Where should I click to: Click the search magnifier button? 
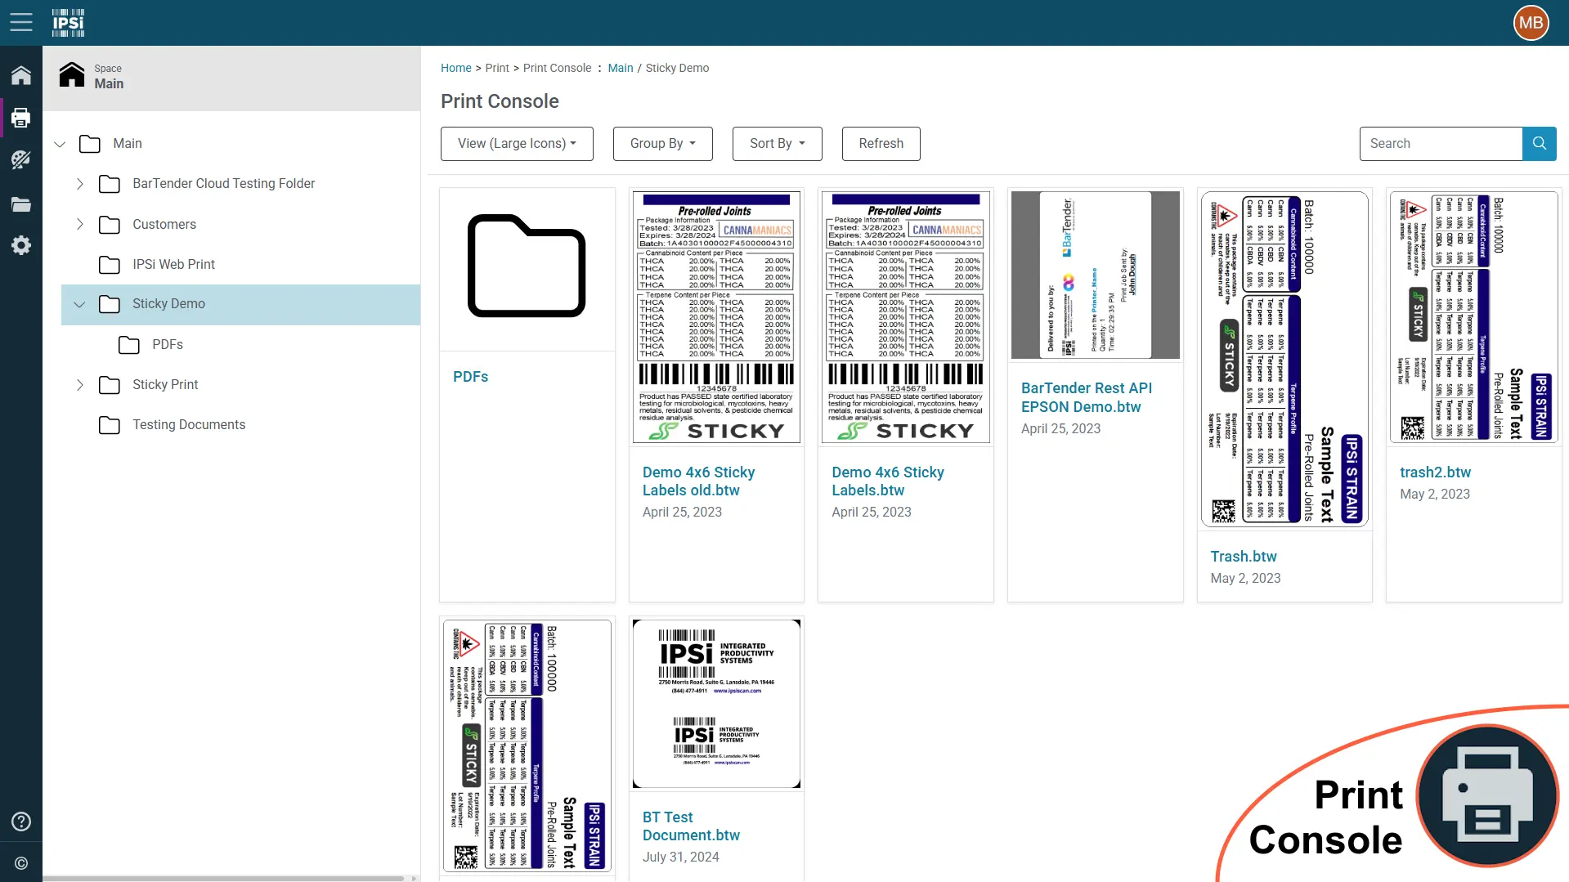(x=1539, y=143)
